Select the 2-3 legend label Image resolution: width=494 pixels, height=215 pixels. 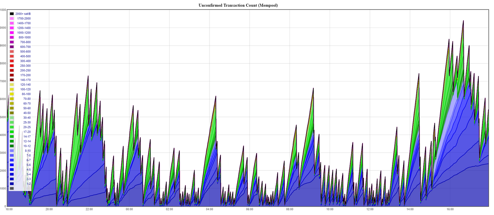coord(28,179)
